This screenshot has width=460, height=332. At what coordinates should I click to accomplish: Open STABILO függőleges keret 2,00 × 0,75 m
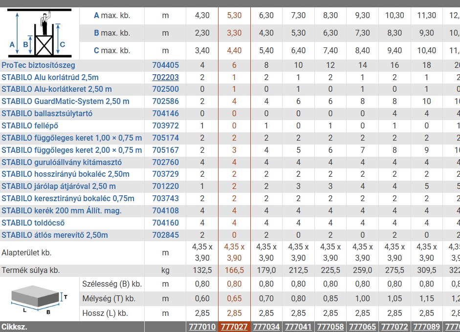pyautogui.click(x=71, y=150)
